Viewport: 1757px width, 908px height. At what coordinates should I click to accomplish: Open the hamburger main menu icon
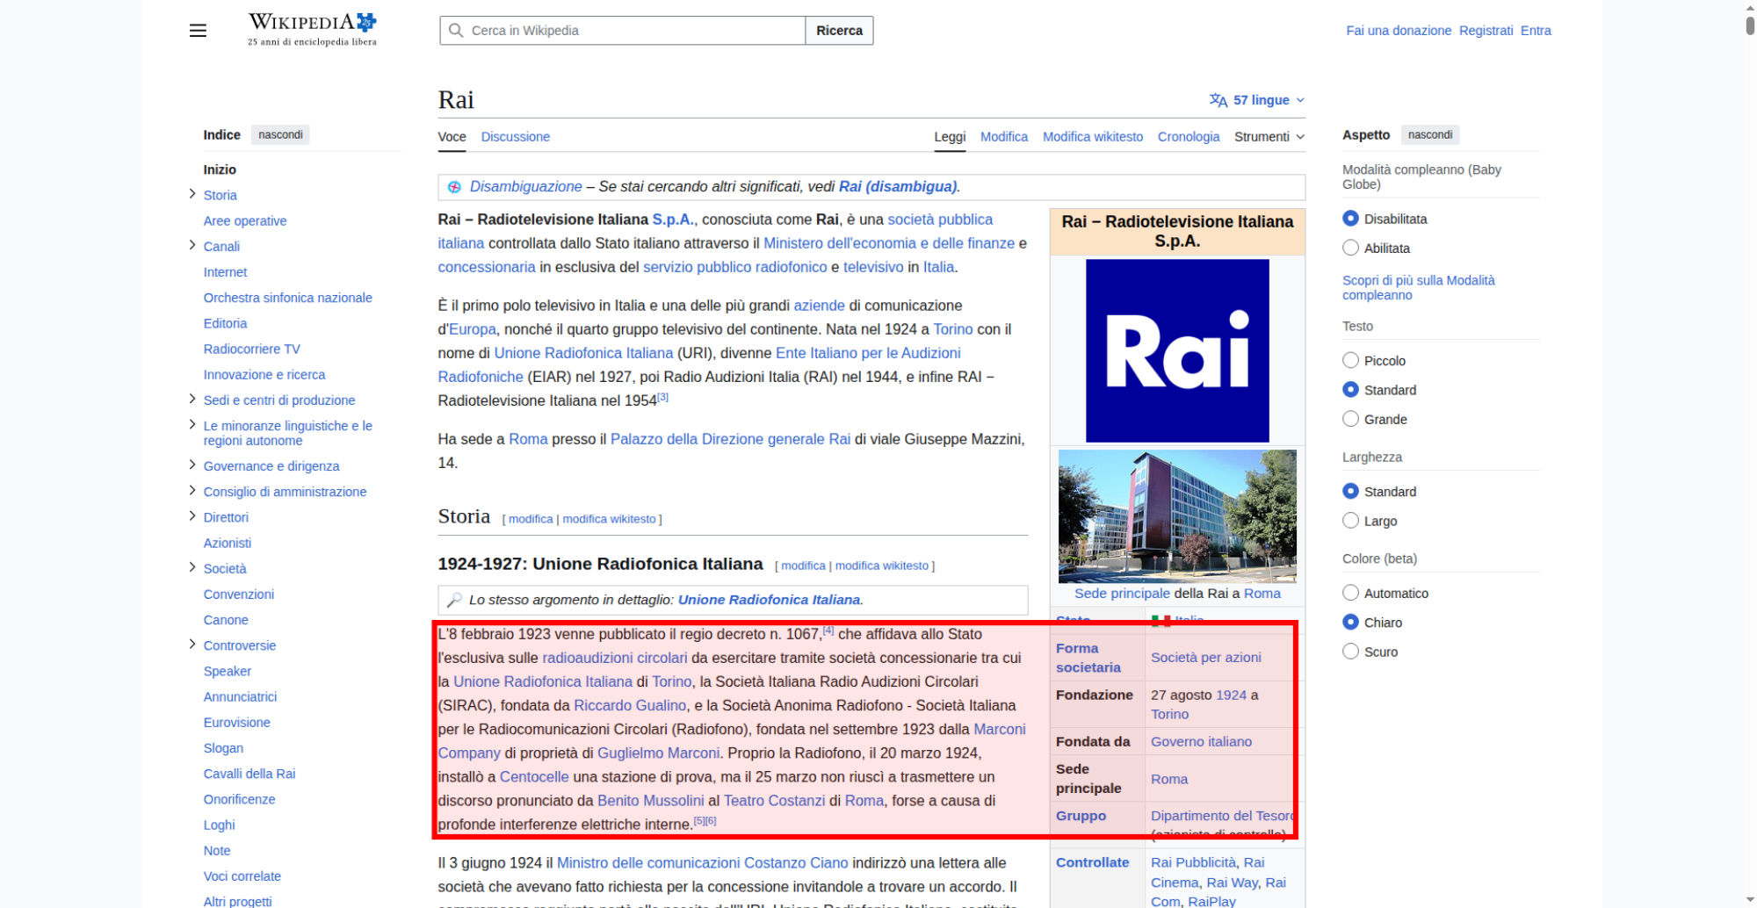pyautogui.click(x=198, y=31)
